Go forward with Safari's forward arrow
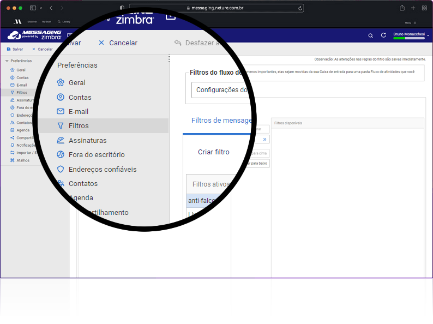 point(62,8)
